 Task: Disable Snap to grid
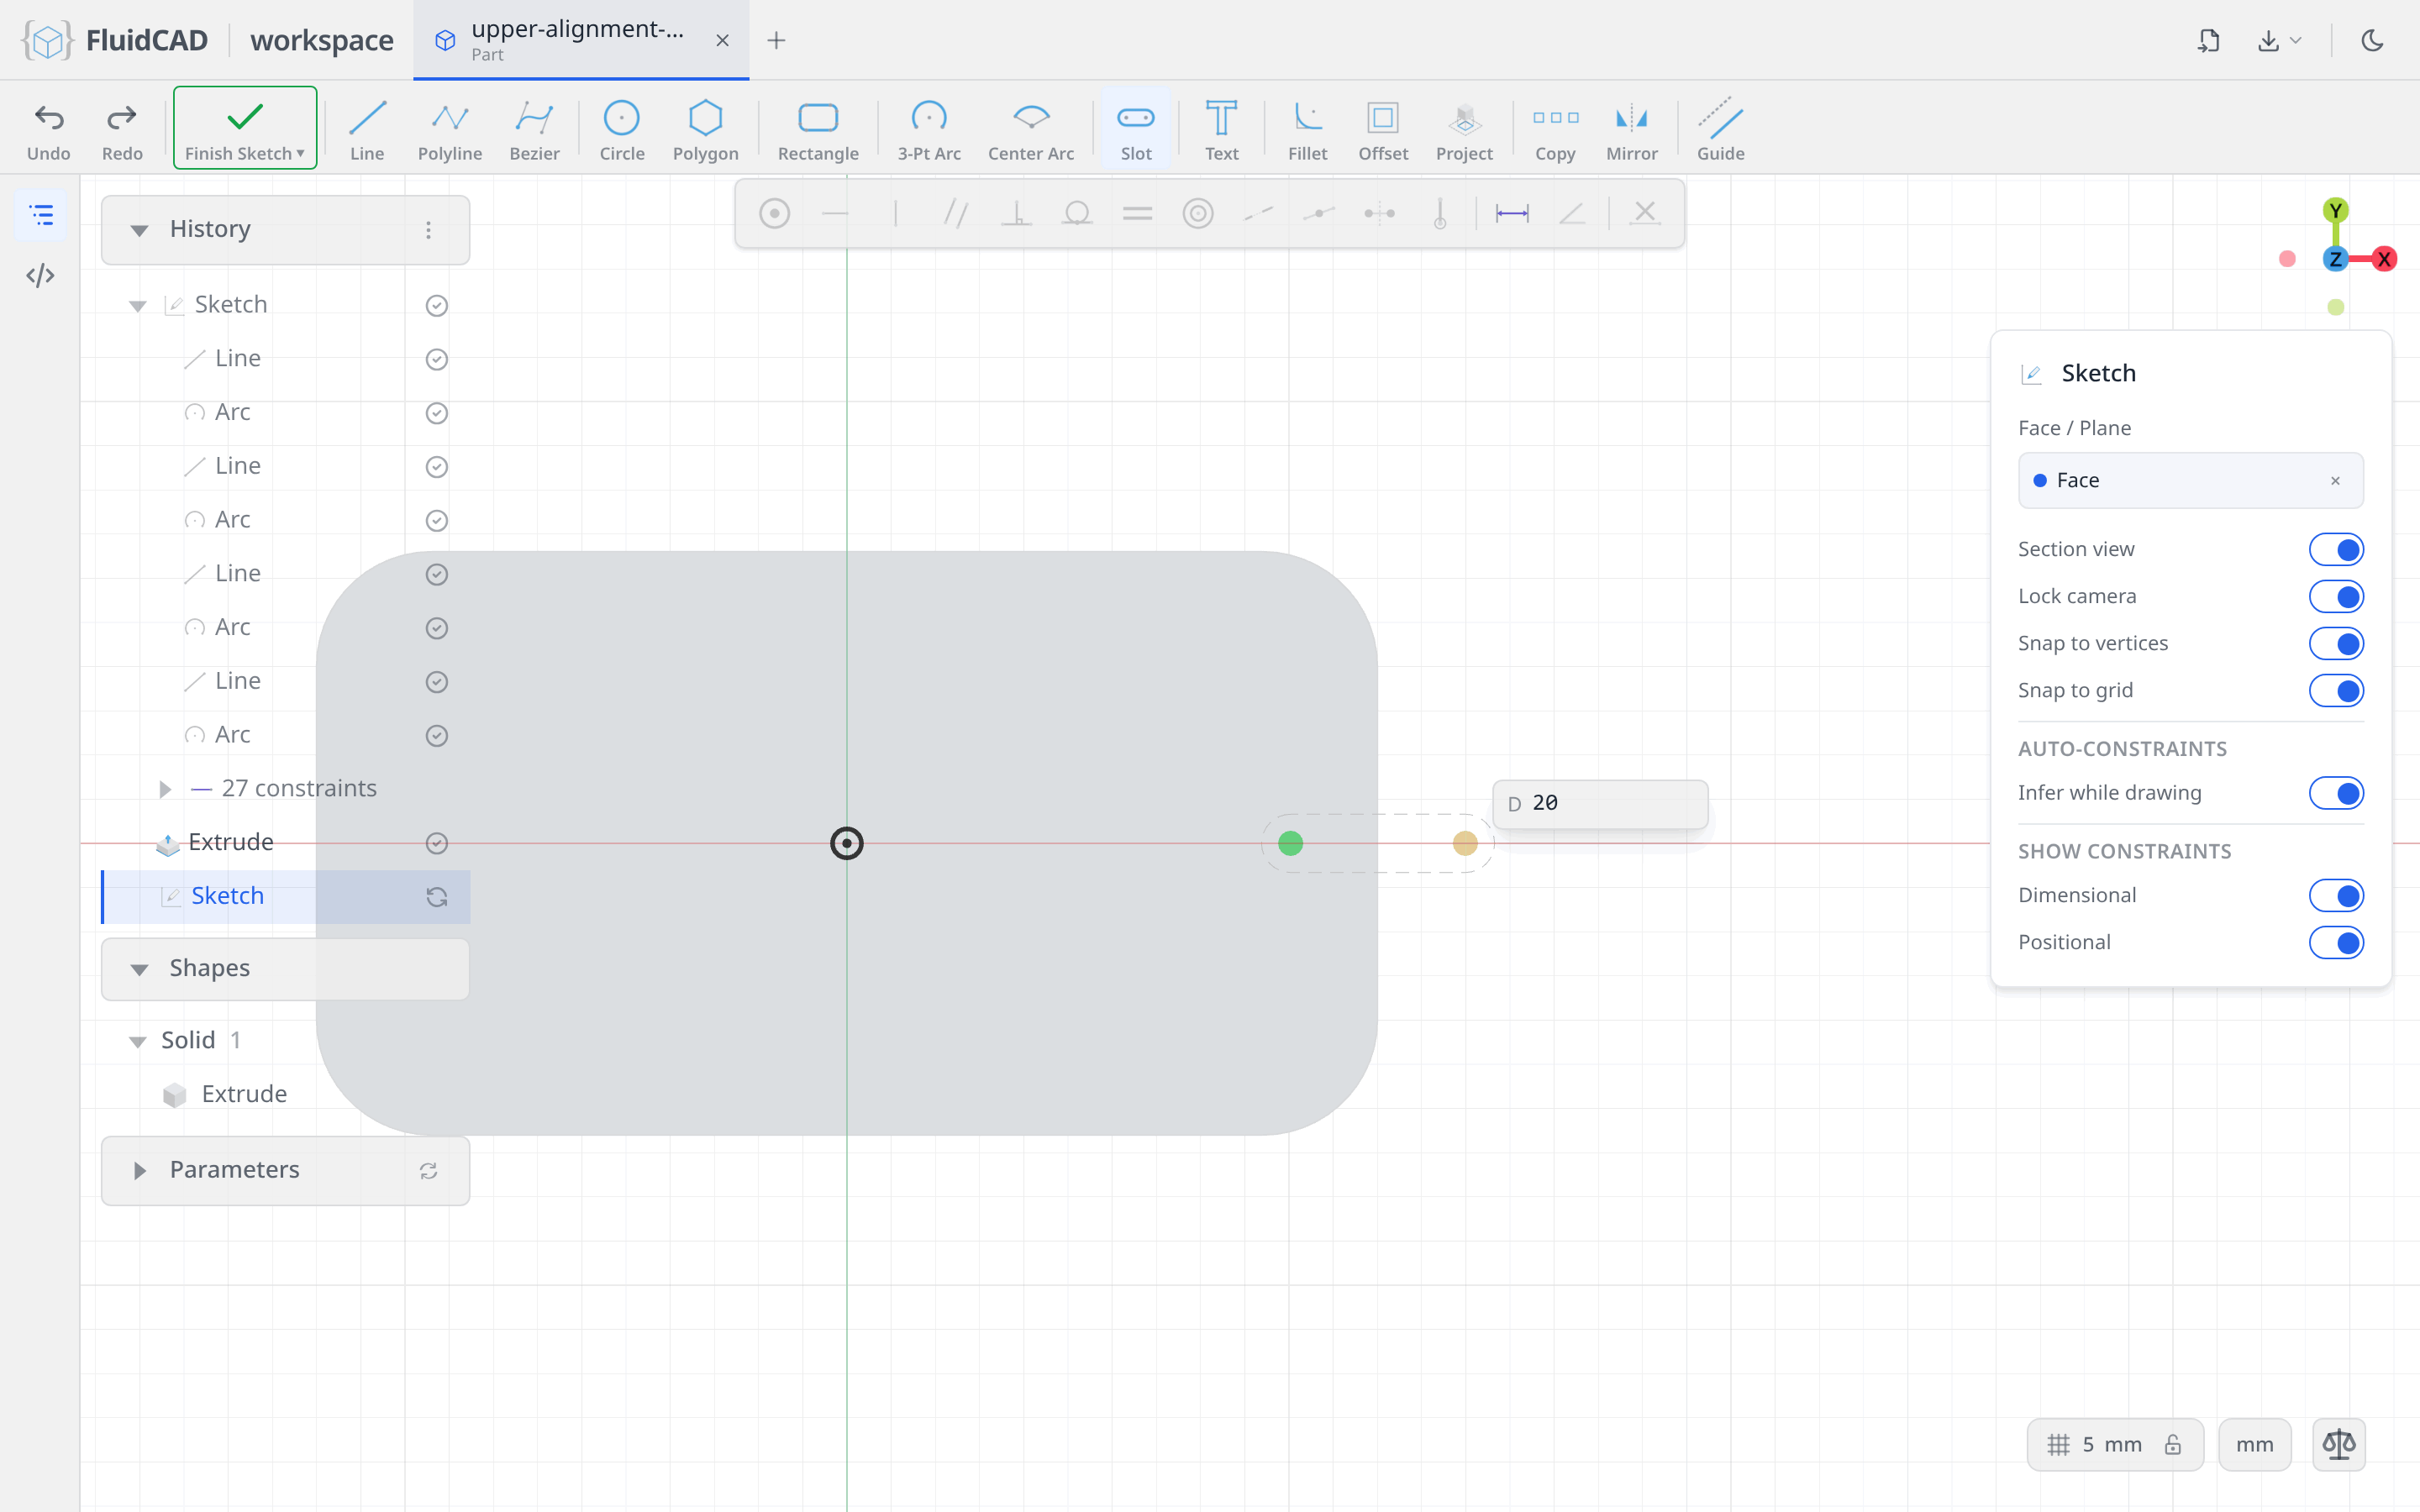click(2336, 690)
